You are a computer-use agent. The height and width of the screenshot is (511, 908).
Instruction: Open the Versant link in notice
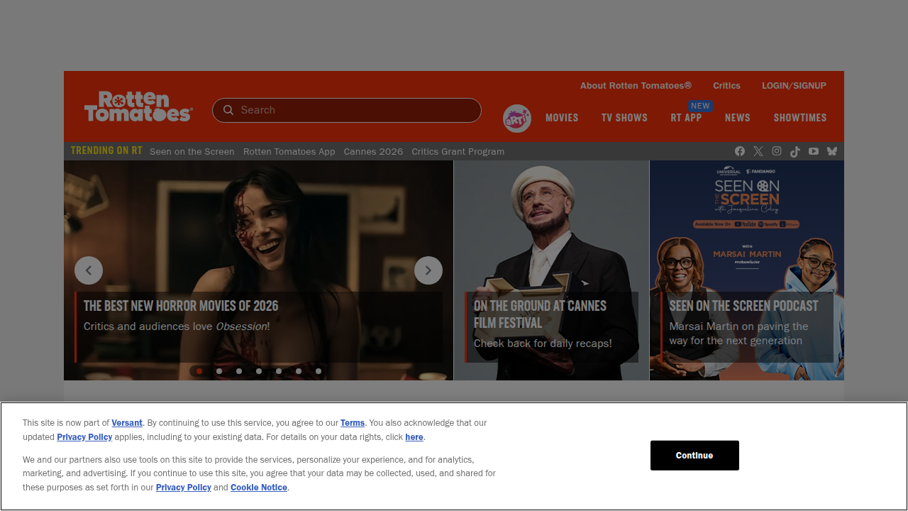click(x=127, y=423)
